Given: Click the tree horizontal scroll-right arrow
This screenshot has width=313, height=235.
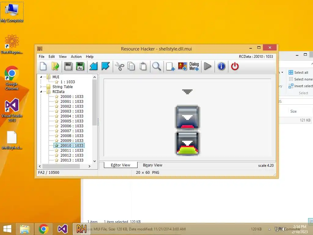Looking at the screenshot, I should [x=90, y=166].
